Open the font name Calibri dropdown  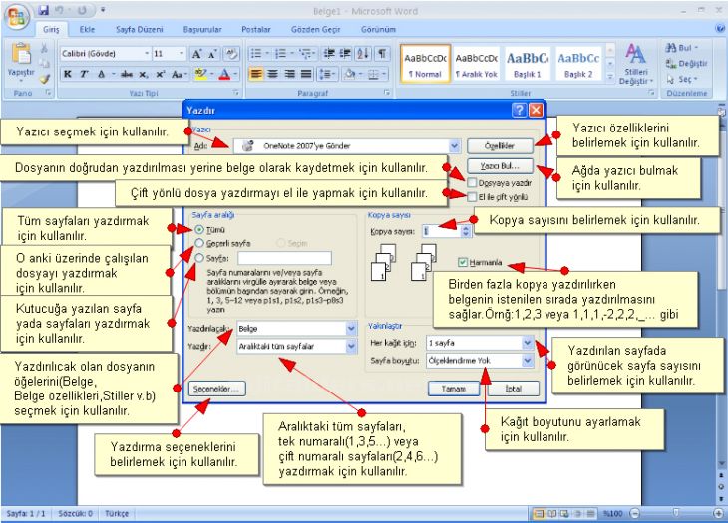tap(147, 54)
